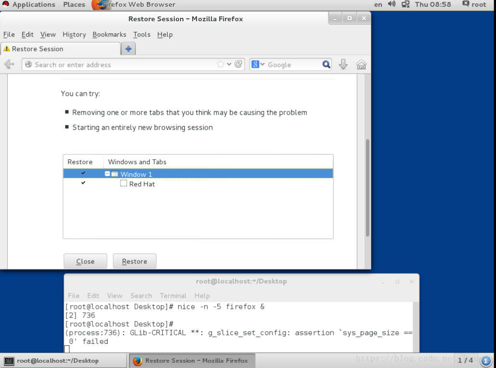The image size is (496, 368).
Task: Open the Places menu
Action: coord(74,4)
